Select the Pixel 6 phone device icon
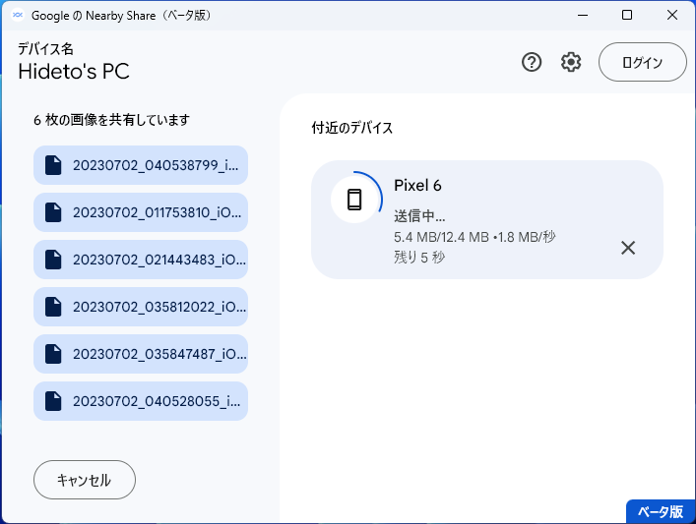696x524 pixels. [354, 200]
